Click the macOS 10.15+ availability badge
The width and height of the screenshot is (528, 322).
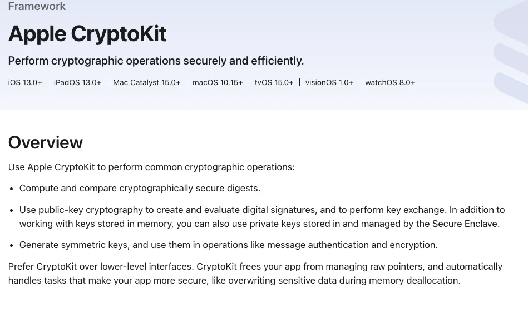click(x=217, y=82)
